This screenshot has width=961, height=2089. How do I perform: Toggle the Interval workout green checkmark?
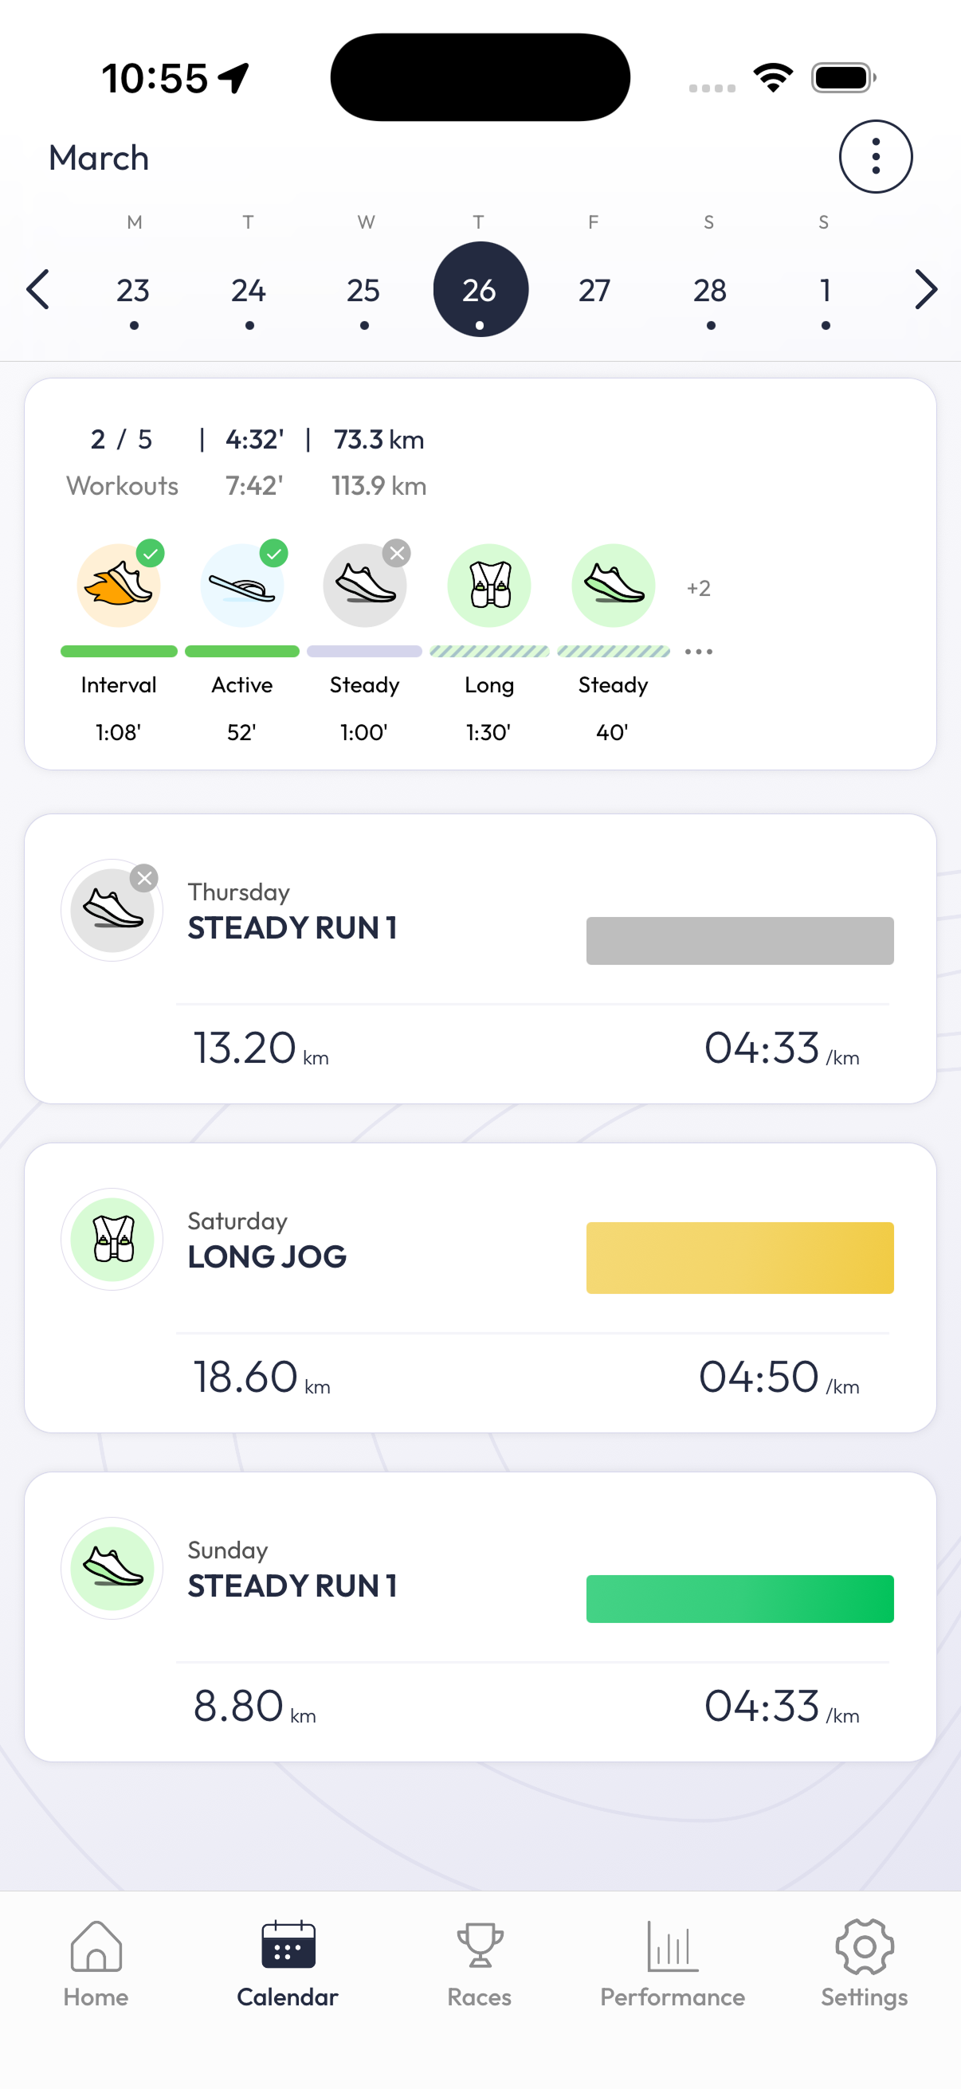point(151,553)
